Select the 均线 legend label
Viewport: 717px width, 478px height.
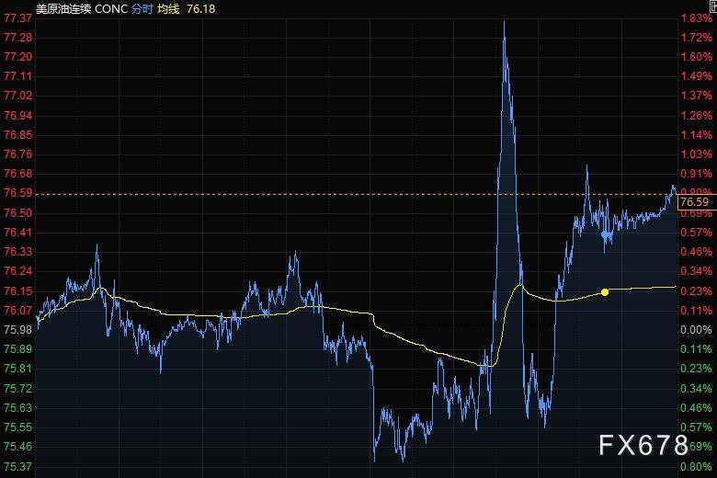[x=168, y=8]
